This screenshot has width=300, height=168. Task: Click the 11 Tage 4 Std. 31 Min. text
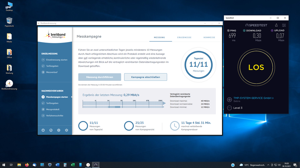click(x=196, y=123)
